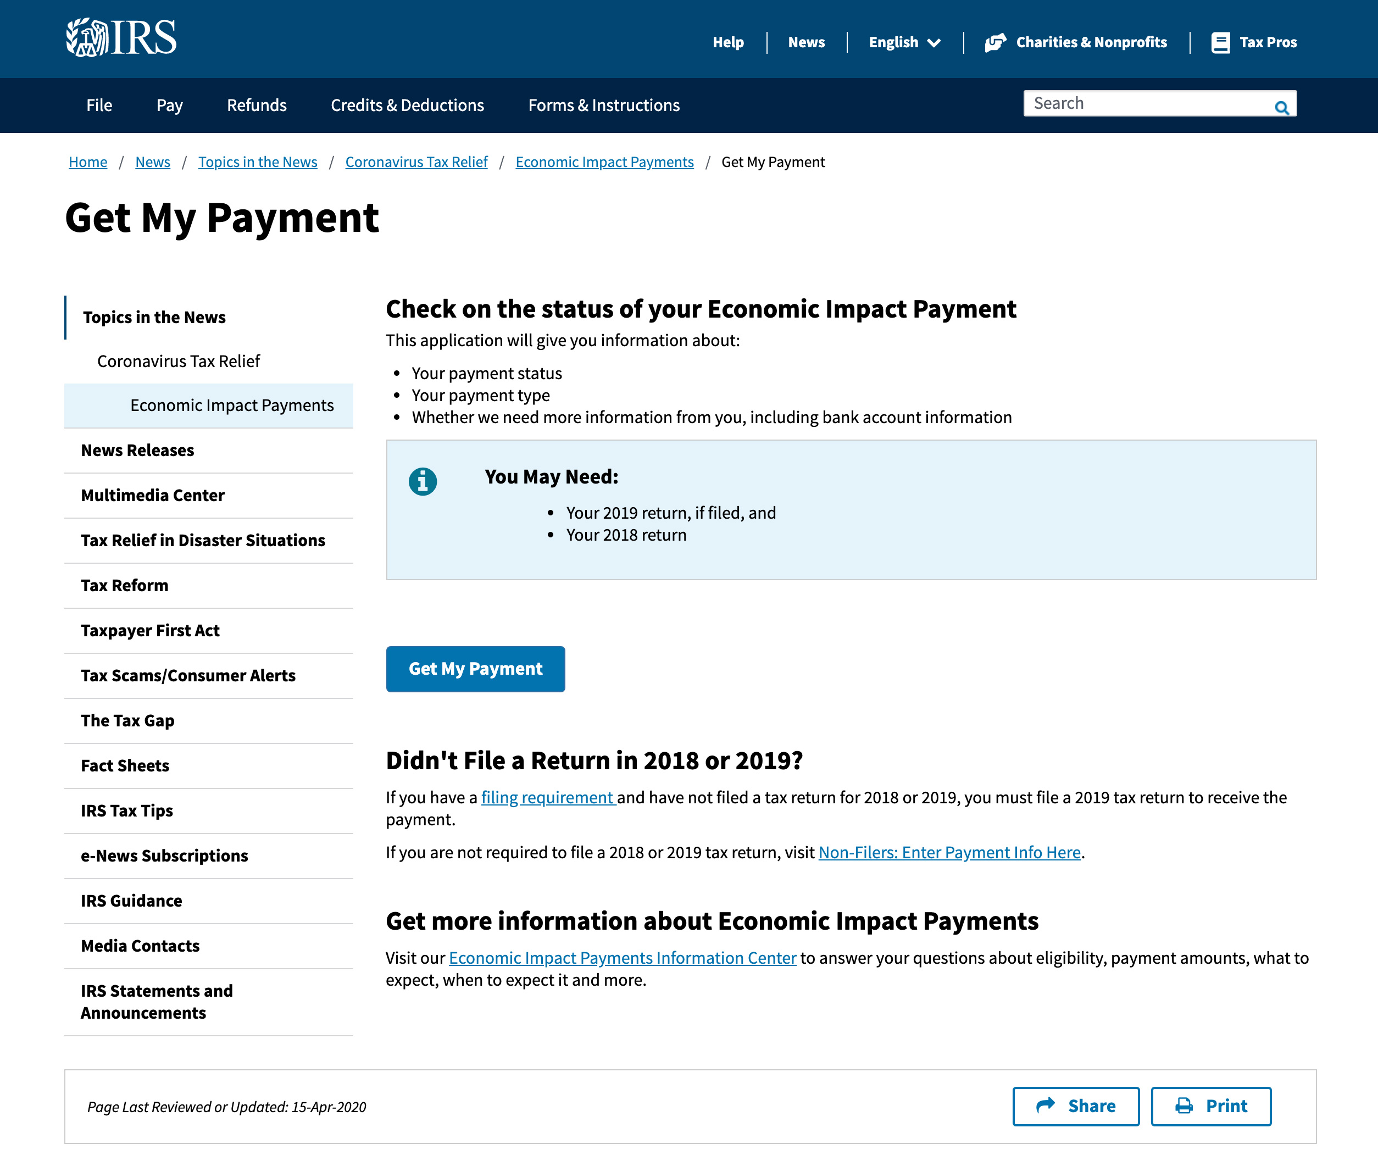Click the Help link in header
Image resolution: width=1378 pixels, height=1161 pixels.
(728, 43)
